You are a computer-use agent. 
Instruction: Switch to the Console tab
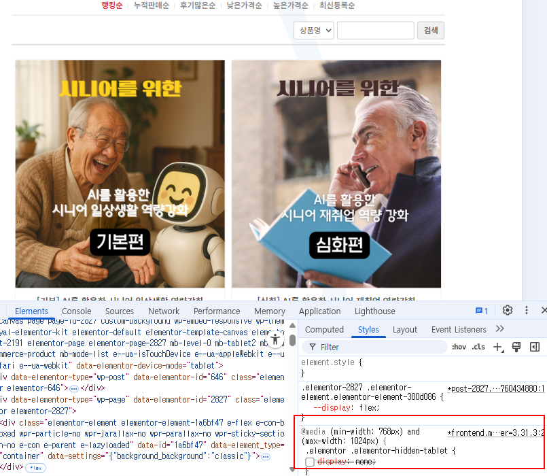click(77, 311)
